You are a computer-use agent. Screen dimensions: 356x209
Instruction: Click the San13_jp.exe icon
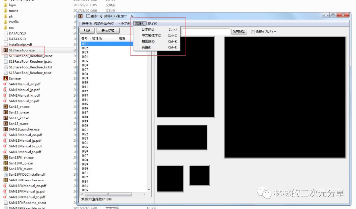(6, 112)
